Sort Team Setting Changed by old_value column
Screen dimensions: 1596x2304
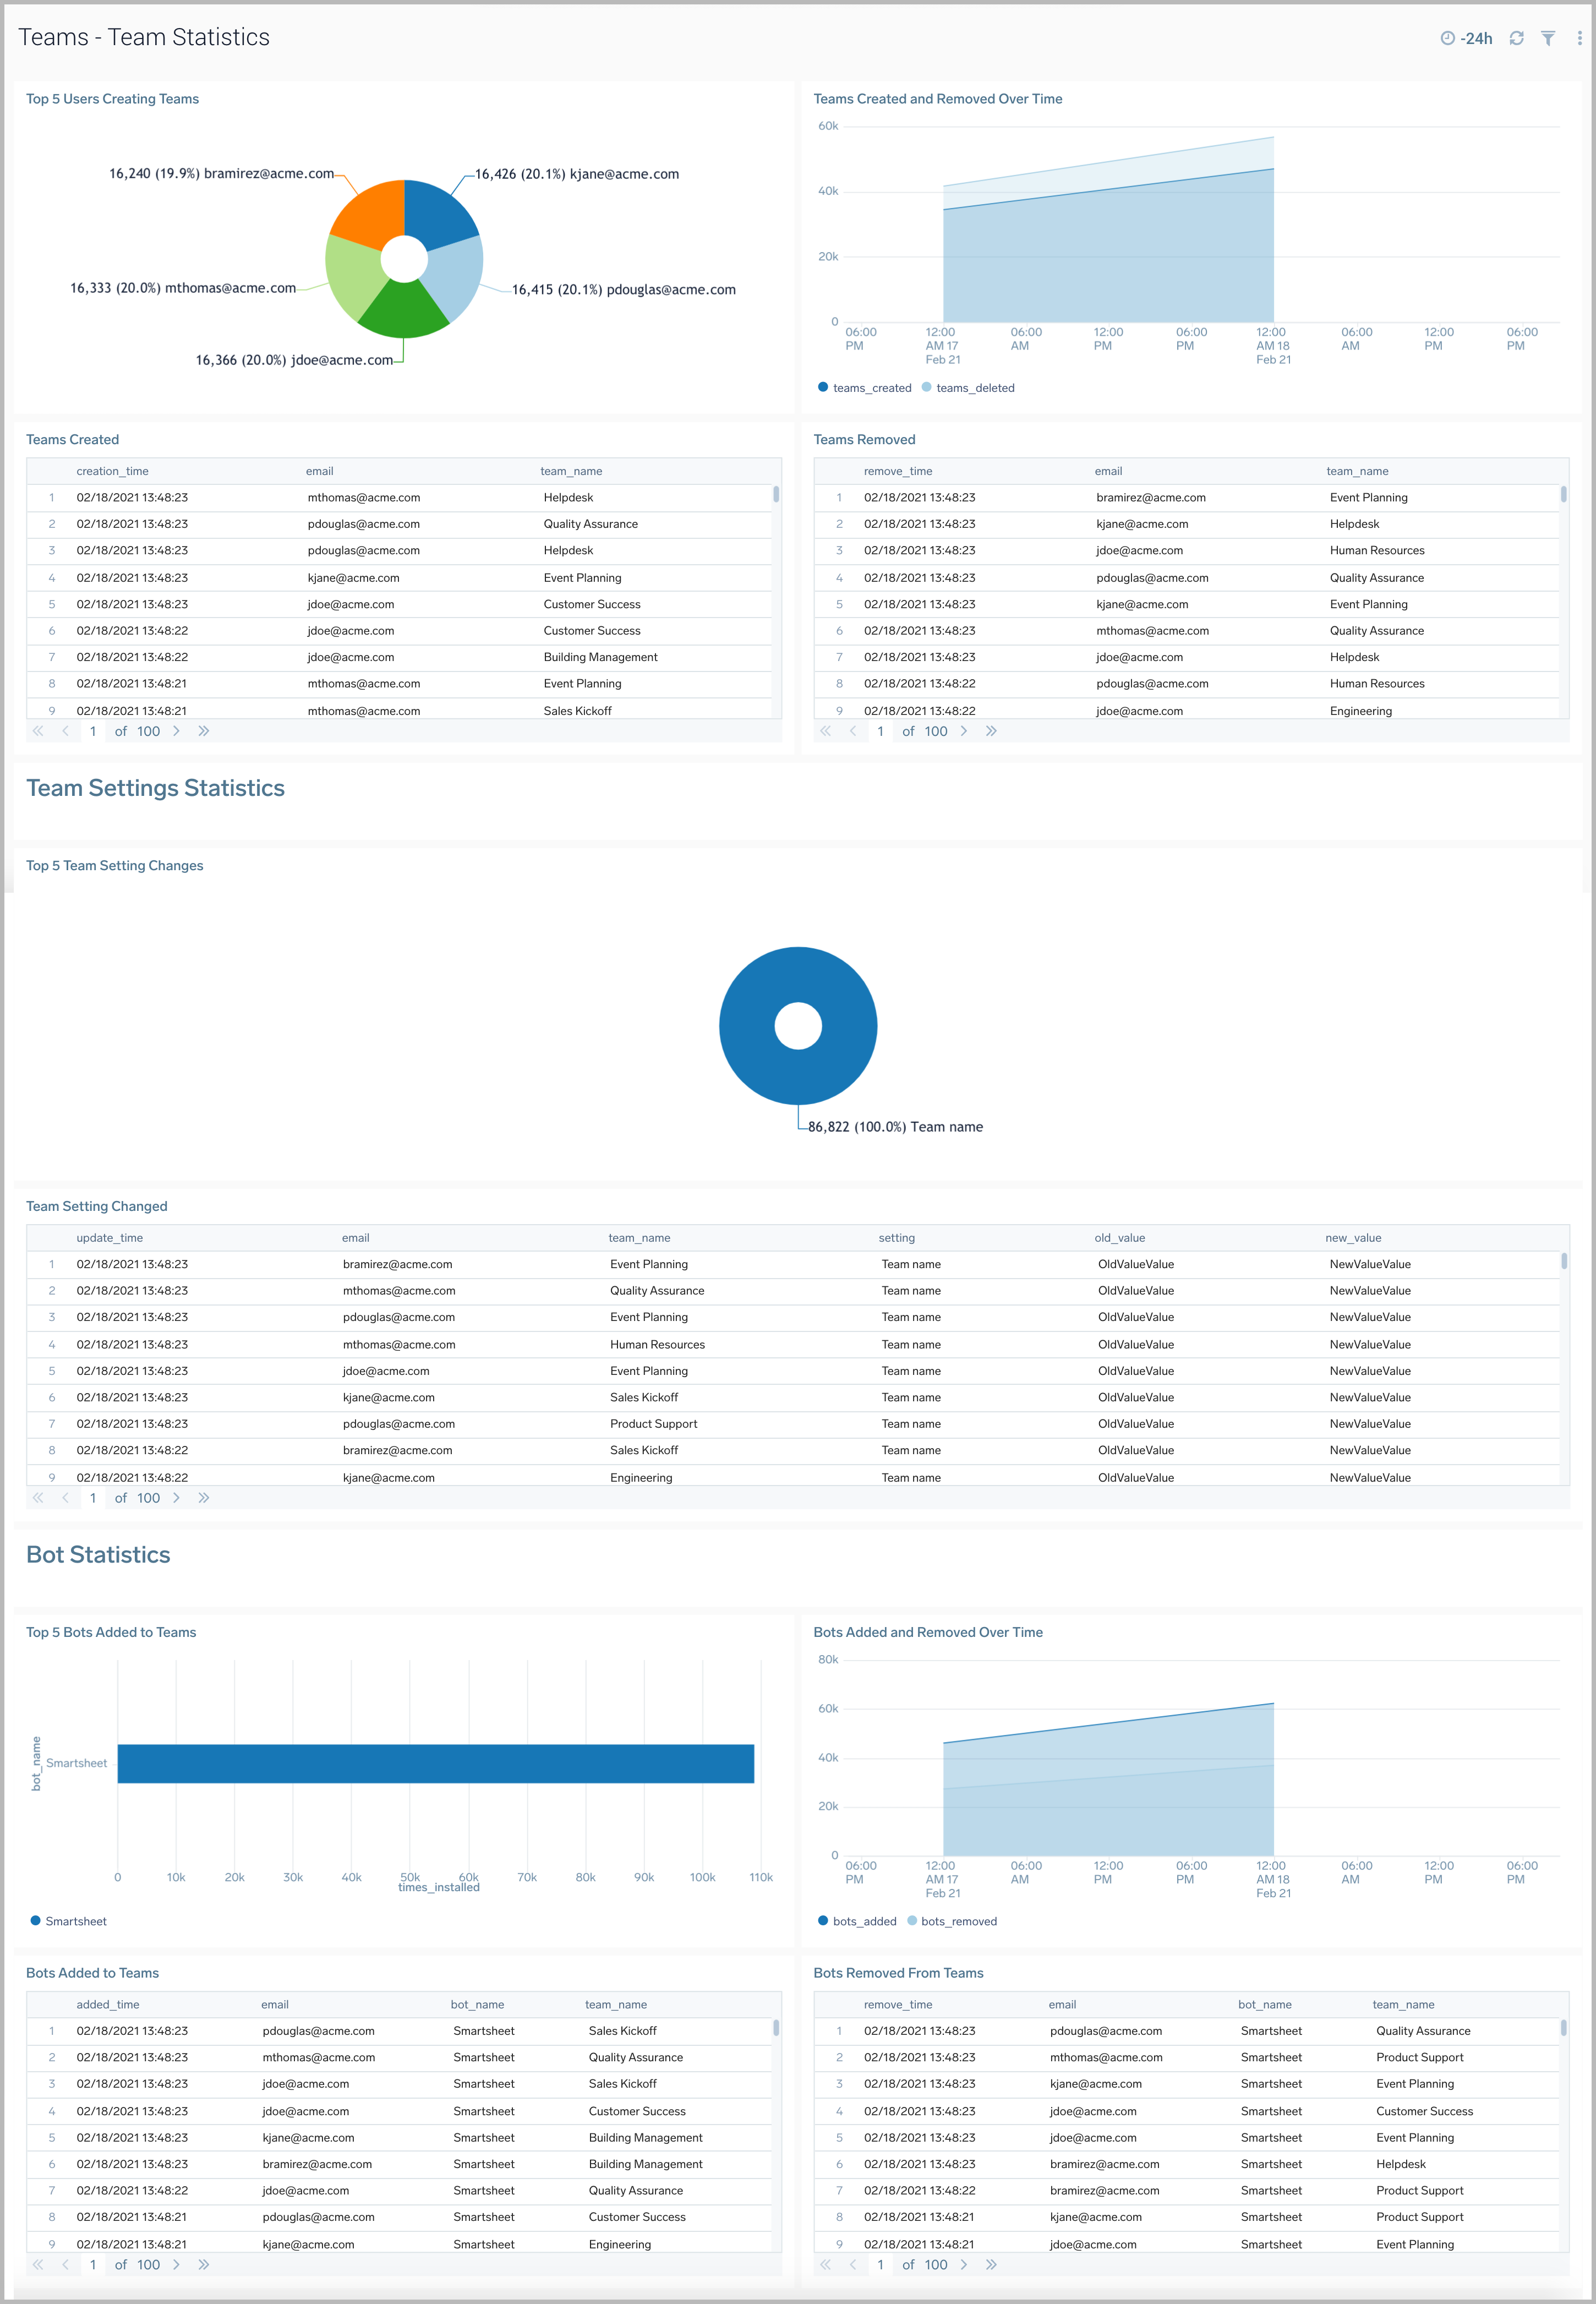click(x=1120, y=1238)
